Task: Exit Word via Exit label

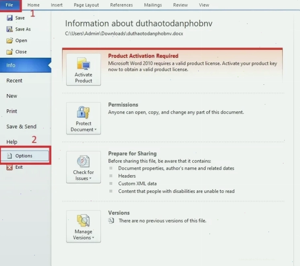Action: (19, 167)
